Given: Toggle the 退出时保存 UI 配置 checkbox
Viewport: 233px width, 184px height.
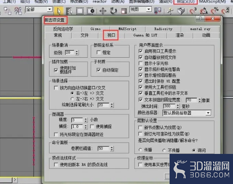Looking at the screenshot, I should point(140,81).
